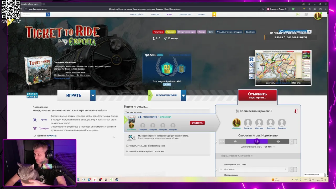Click the Arena crossed-swords icon
Viewport: 336px width, 189px height.
35,120
